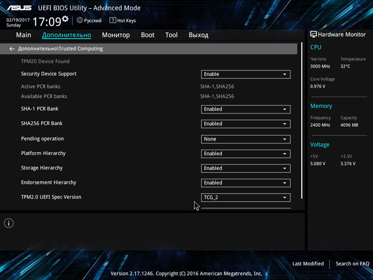Click the Hot Keys question mark icon
The width and height of the screenshot is (373, 280).
point(112,20)
